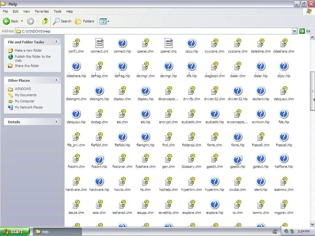The width and height of the screenshot is (315, 236).
Task: Select the imgprev.chm file icon
Action: click(284, 204)
